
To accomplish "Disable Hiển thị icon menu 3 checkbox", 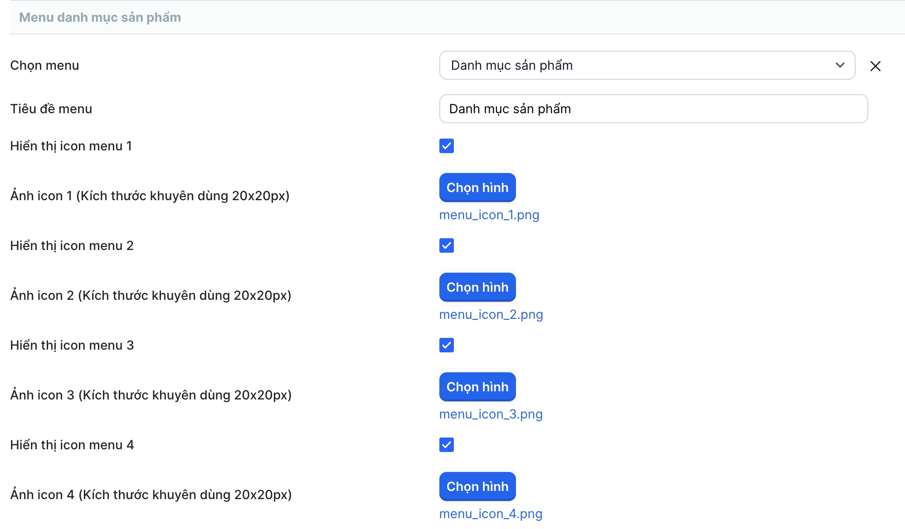I will (447, 345).
